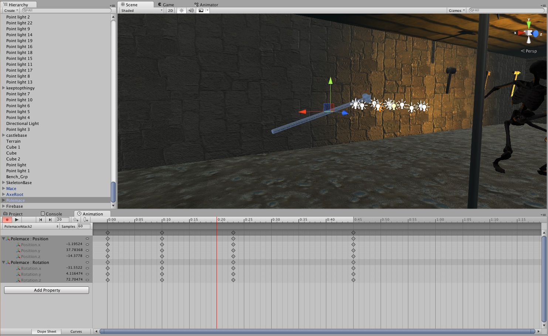Toggle scene audio speaker icon
The width and height of the screenshot is (548, 336).
(191, 10)
